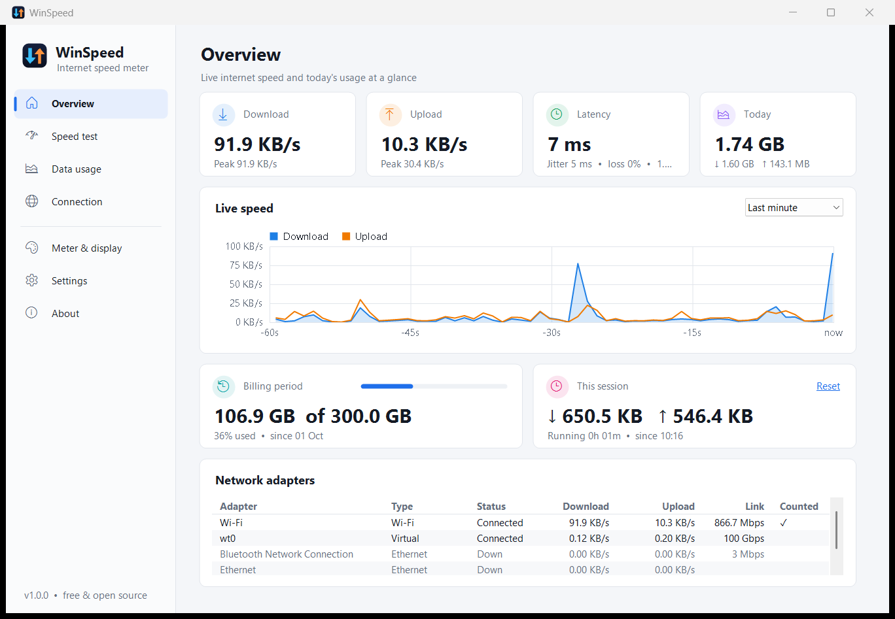Image resolution: width=895 pixels, height=619 pixels.
Task: Open the Connection page
Action: pos(91,201)
